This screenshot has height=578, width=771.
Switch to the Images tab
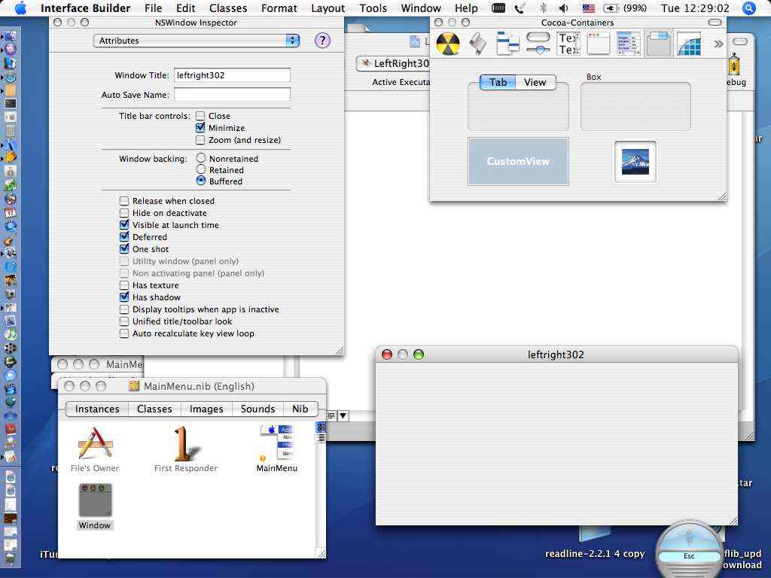coord(206,409)
